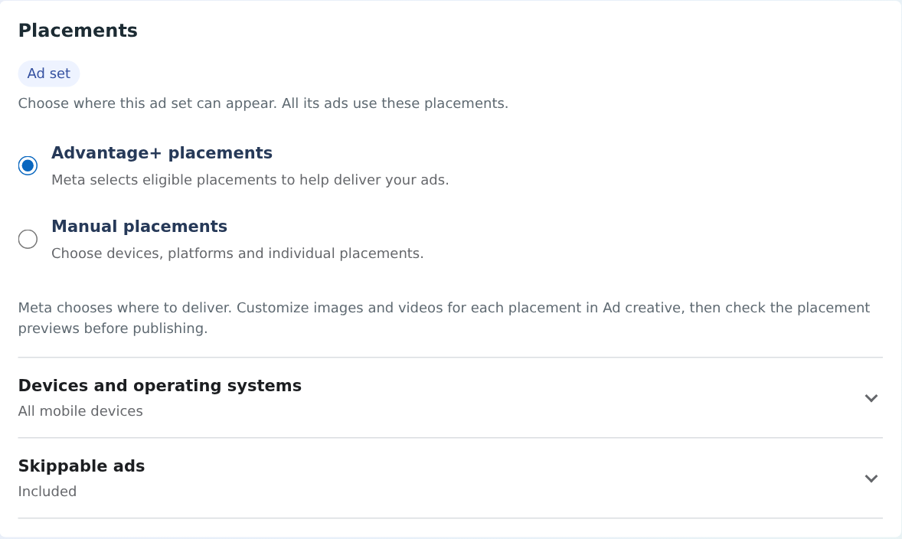Click the Devices and operating systems heading
The width and height of the screenshot is (902, 539).
160,385
